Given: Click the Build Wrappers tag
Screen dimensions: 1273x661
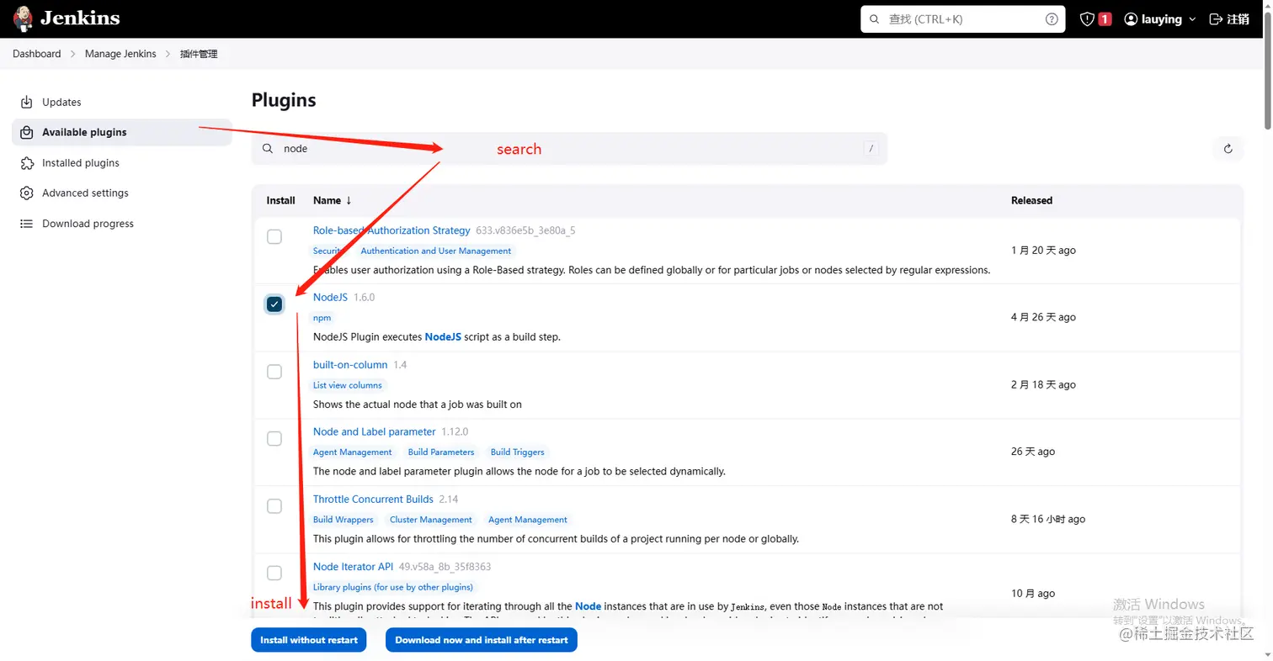Looking at the screenshot, I should click(344, 520).
